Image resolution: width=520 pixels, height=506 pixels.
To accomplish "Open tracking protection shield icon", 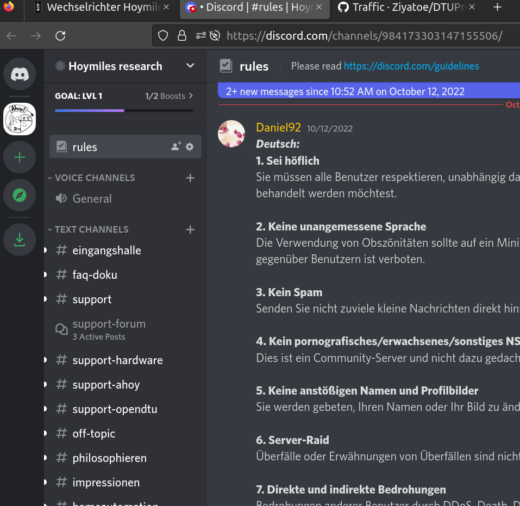I will (163, 35).
